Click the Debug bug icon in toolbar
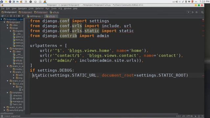The width and height of the screenshot is (210, 118). pyautogui.click(x=197, y=12)
